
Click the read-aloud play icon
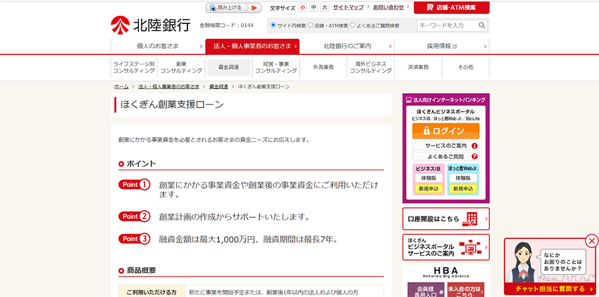click(x=254, y=8)
